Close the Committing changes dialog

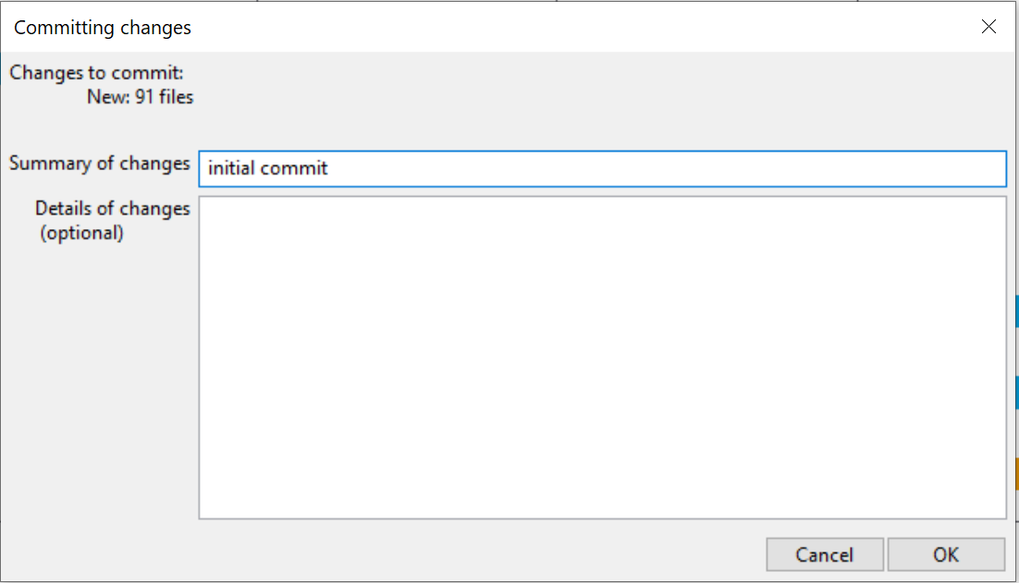(988, 27)
